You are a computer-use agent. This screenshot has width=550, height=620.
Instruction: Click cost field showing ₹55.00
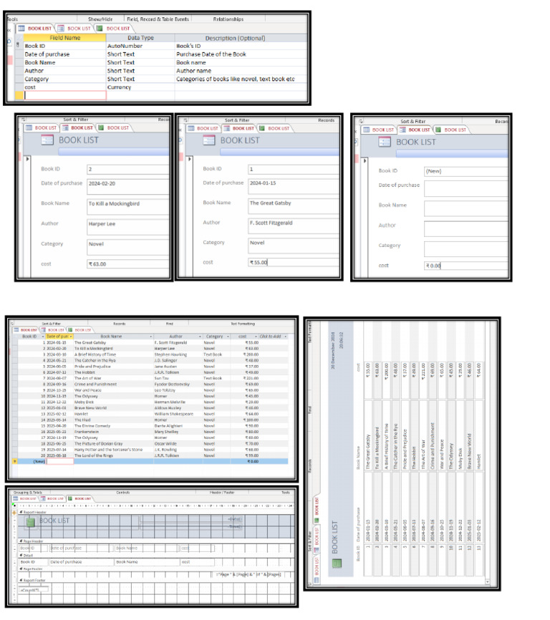click(x=294, y=262)
